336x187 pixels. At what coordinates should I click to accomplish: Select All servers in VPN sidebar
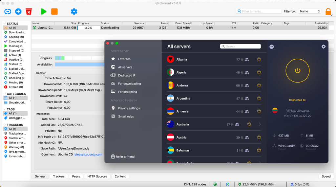click(x=125, y=67)
